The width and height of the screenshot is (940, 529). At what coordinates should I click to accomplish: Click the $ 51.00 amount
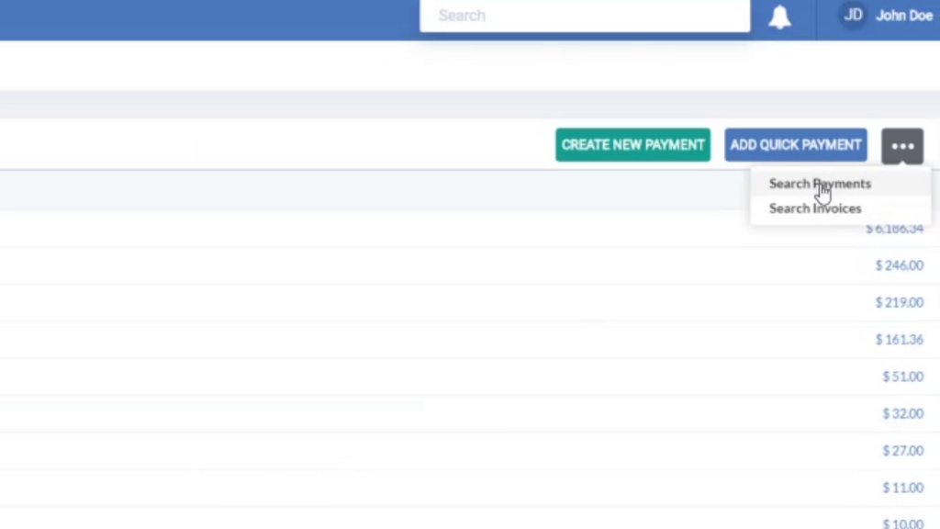coord(903,377)
